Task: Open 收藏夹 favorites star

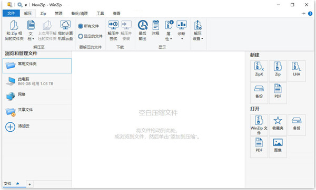Action: 278,125
